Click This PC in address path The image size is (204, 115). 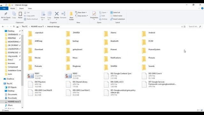pos(25,27)
